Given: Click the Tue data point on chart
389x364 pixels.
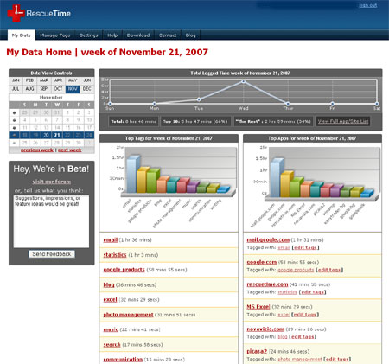Looking at the screenshot, I should point(199,99).
